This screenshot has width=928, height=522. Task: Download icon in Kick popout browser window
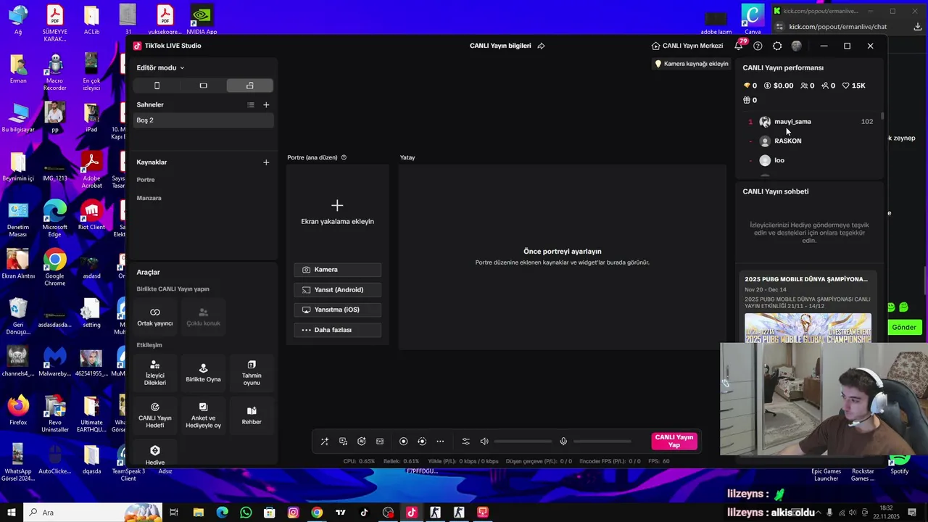[x=917, y=27]
